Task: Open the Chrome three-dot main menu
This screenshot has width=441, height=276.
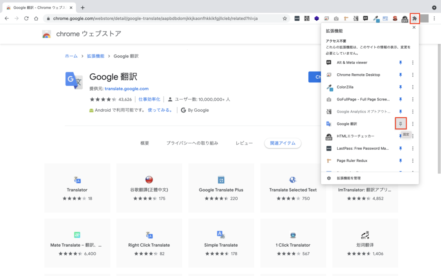Action: coord(434,19)
